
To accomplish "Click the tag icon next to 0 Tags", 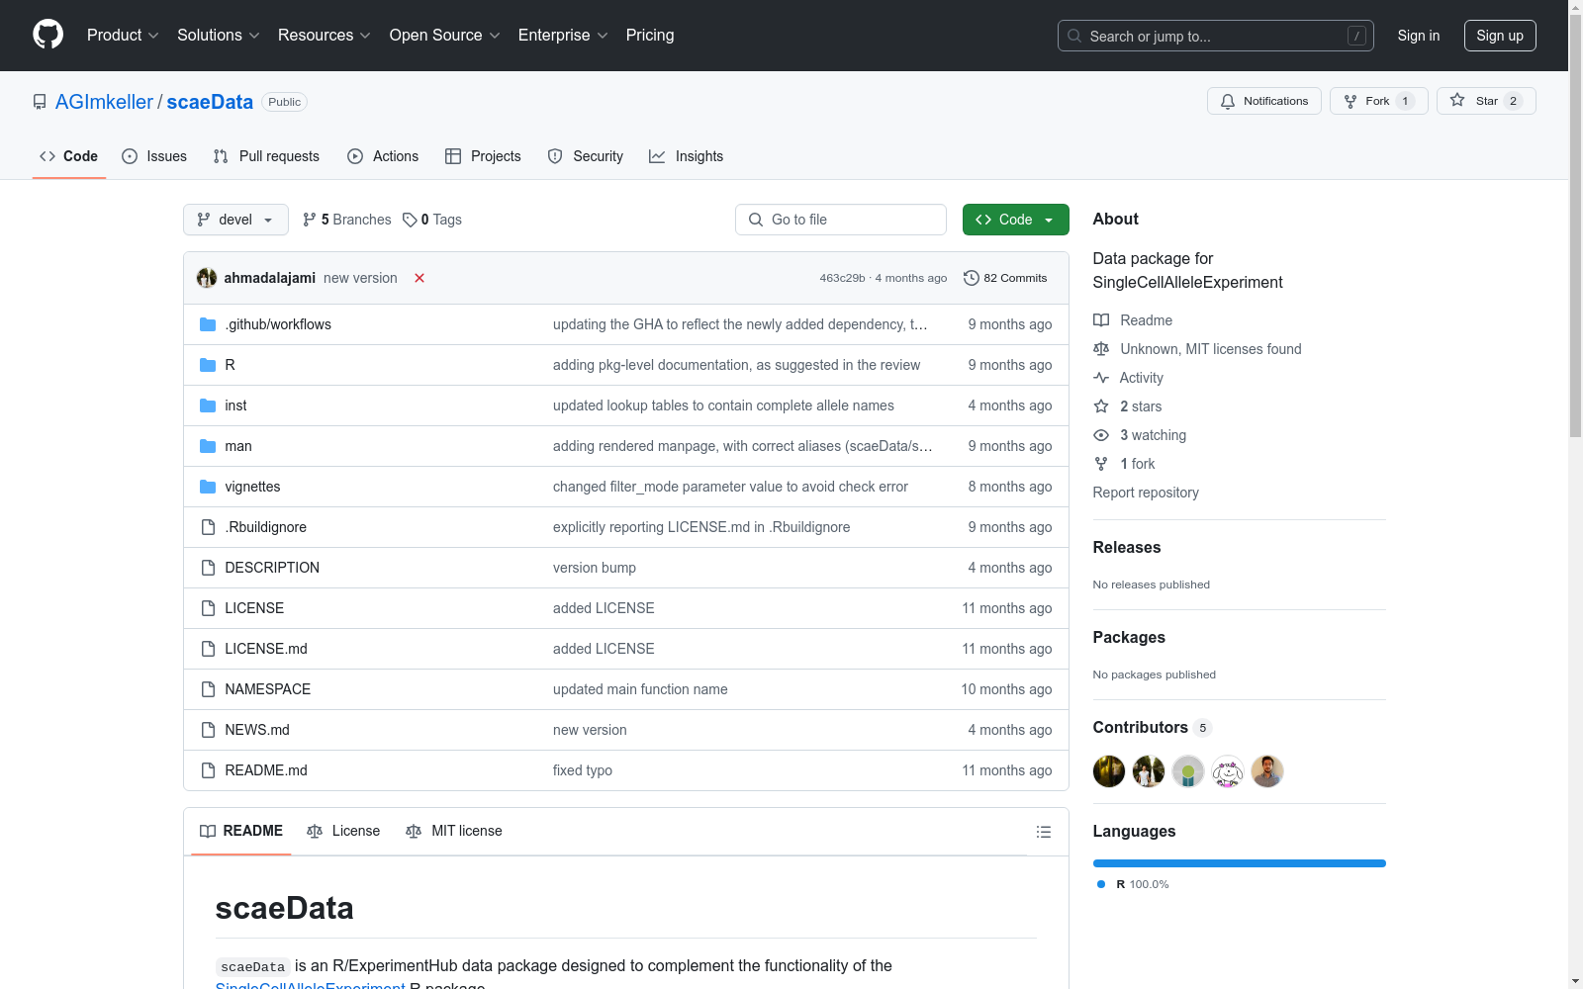I will coord(410,220).
